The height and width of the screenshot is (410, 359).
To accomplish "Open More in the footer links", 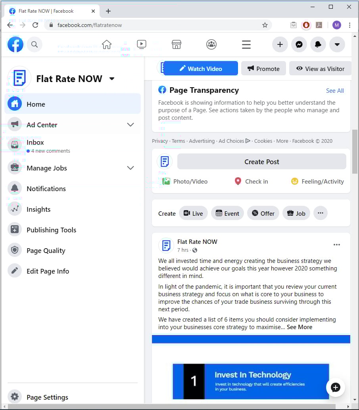I will (x=282, y=141).
